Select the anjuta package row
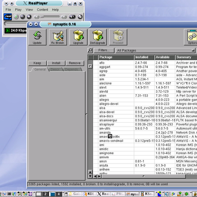The height and width of the screenshot is (197, 197). (x=145, y=165)
